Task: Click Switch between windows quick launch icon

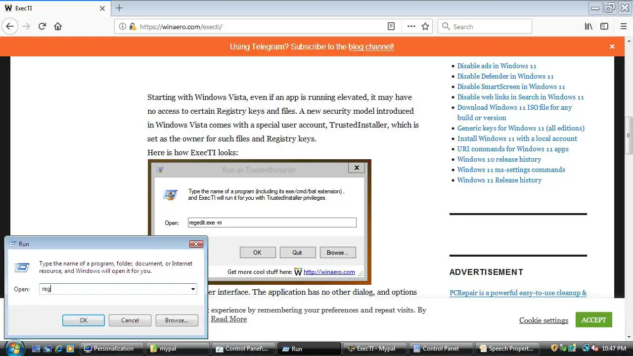Action: click(47, 349)
